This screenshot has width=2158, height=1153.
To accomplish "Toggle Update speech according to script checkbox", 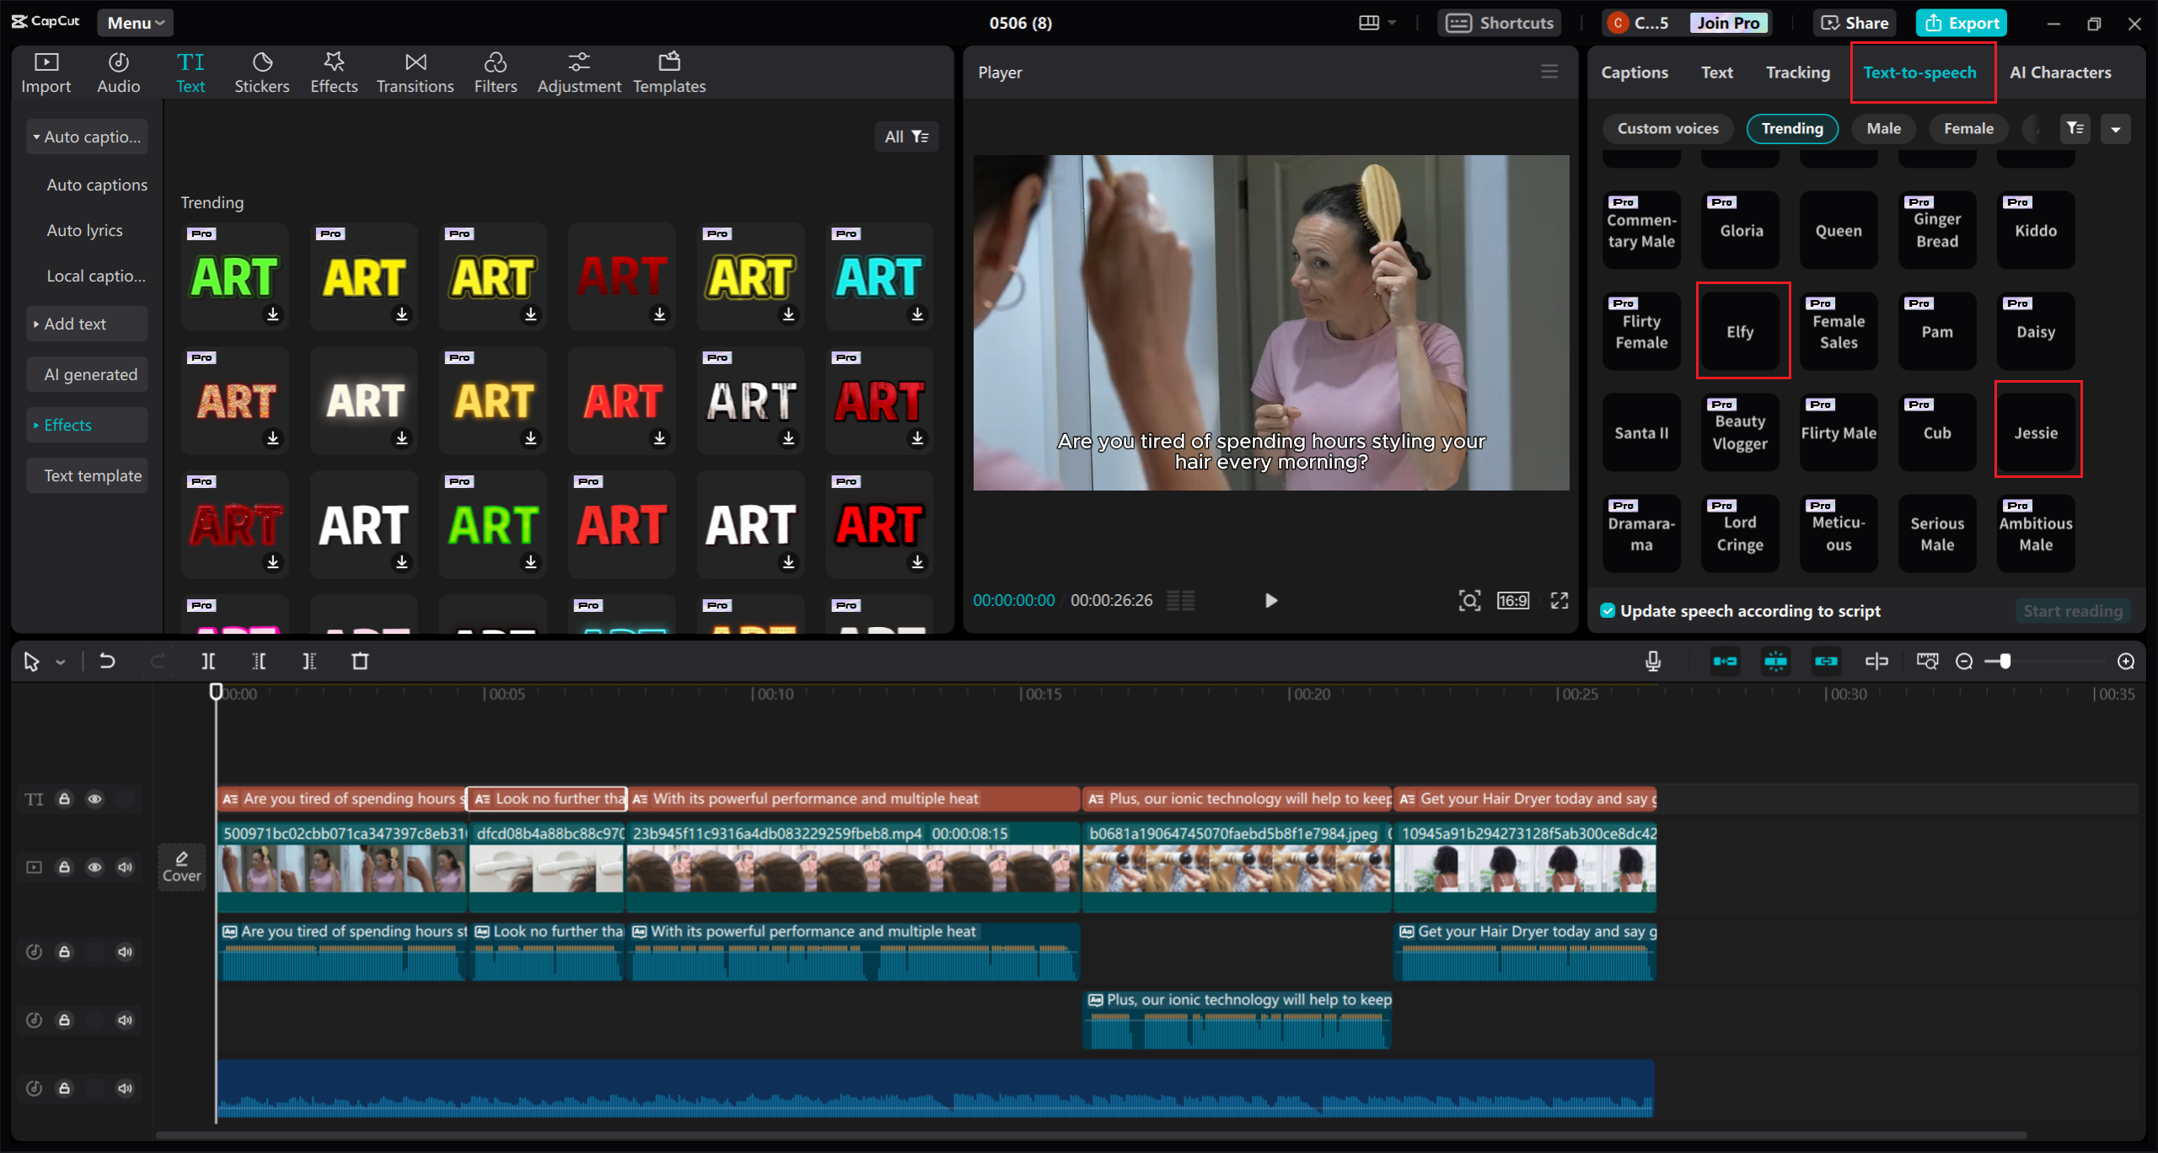I will pyautogui.click(x=1608, y=611).
